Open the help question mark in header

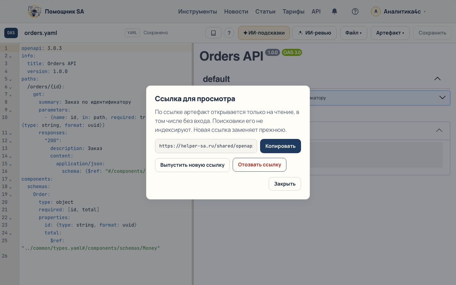[x=355, y=11]
